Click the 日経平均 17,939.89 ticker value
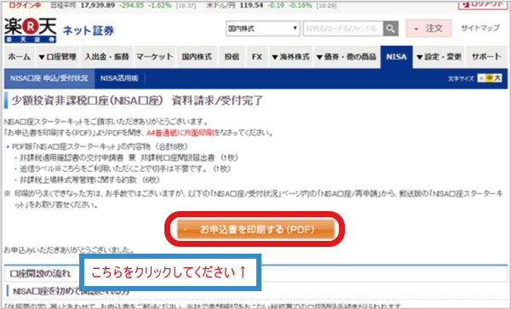Viewport: 511px width, 309px height. 97,5
